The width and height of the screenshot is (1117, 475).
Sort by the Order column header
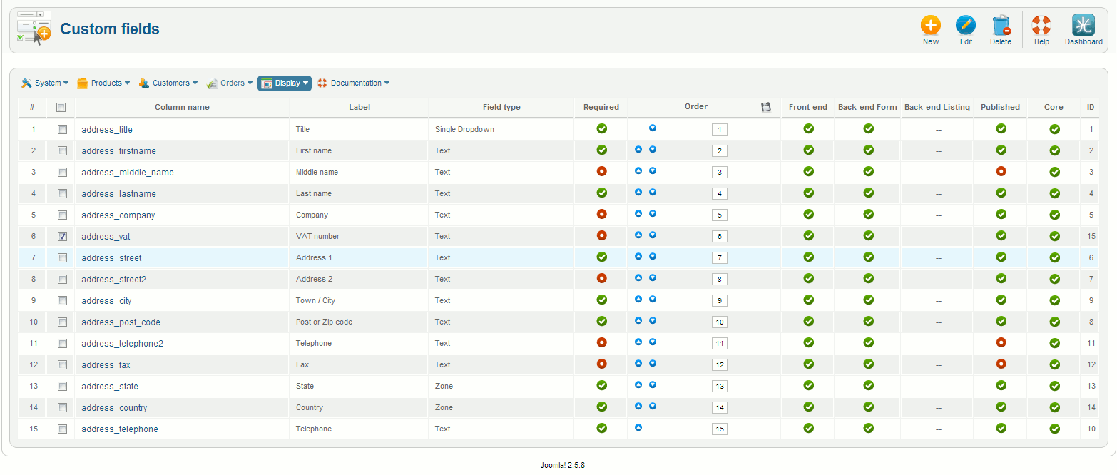(696, 107)
